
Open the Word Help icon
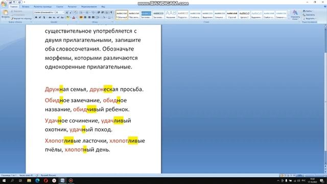point(325,6)
